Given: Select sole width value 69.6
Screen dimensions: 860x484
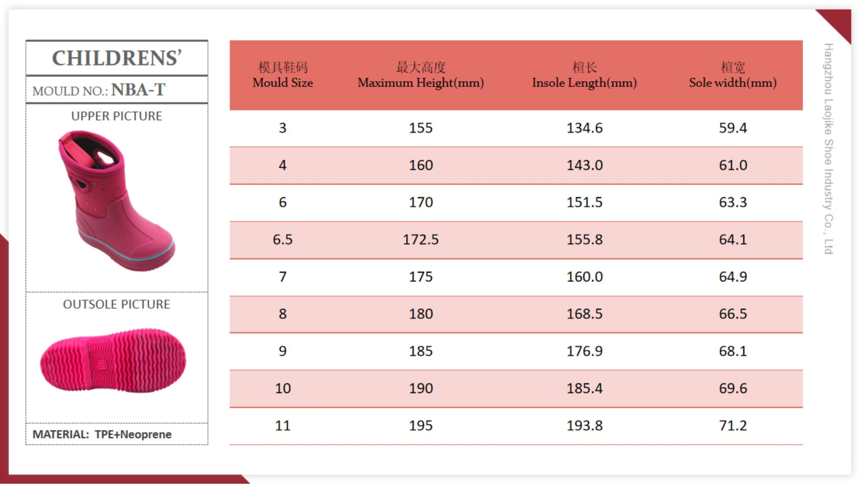Looking at the screenshot, I should tap(733, 389).
